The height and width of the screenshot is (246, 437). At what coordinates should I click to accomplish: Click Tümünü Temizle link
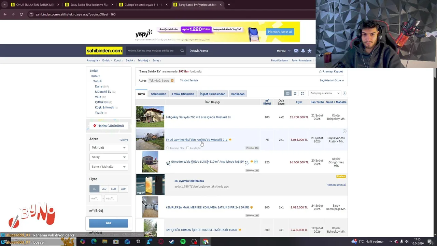click(189, 80)
